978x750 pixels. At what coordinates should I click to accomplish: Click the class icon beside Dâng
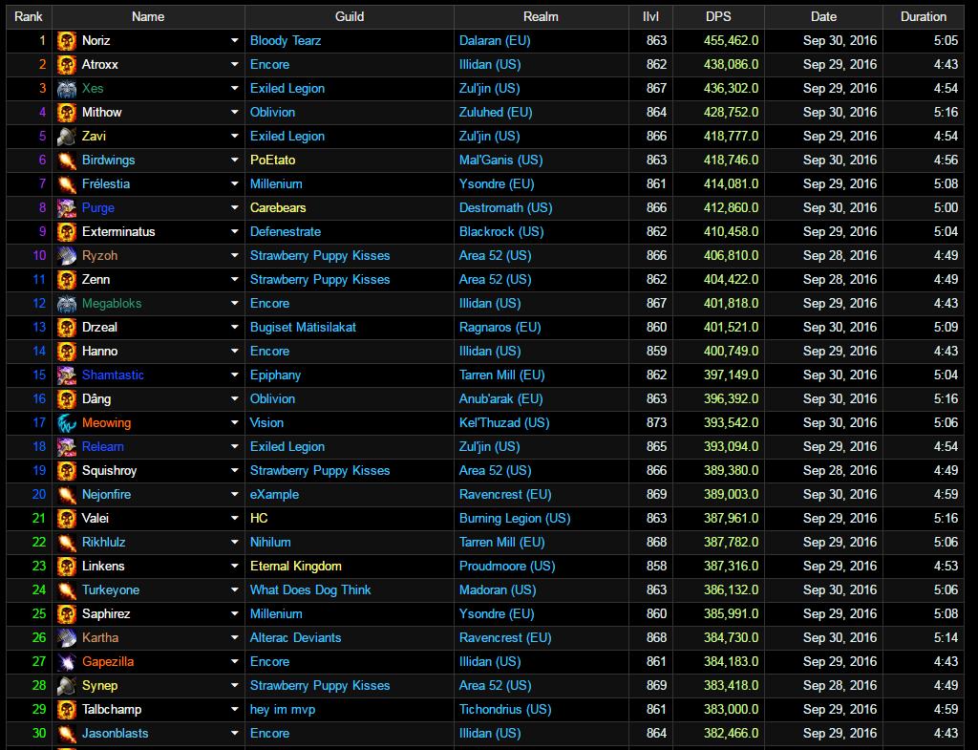click(x=67, y=399)
